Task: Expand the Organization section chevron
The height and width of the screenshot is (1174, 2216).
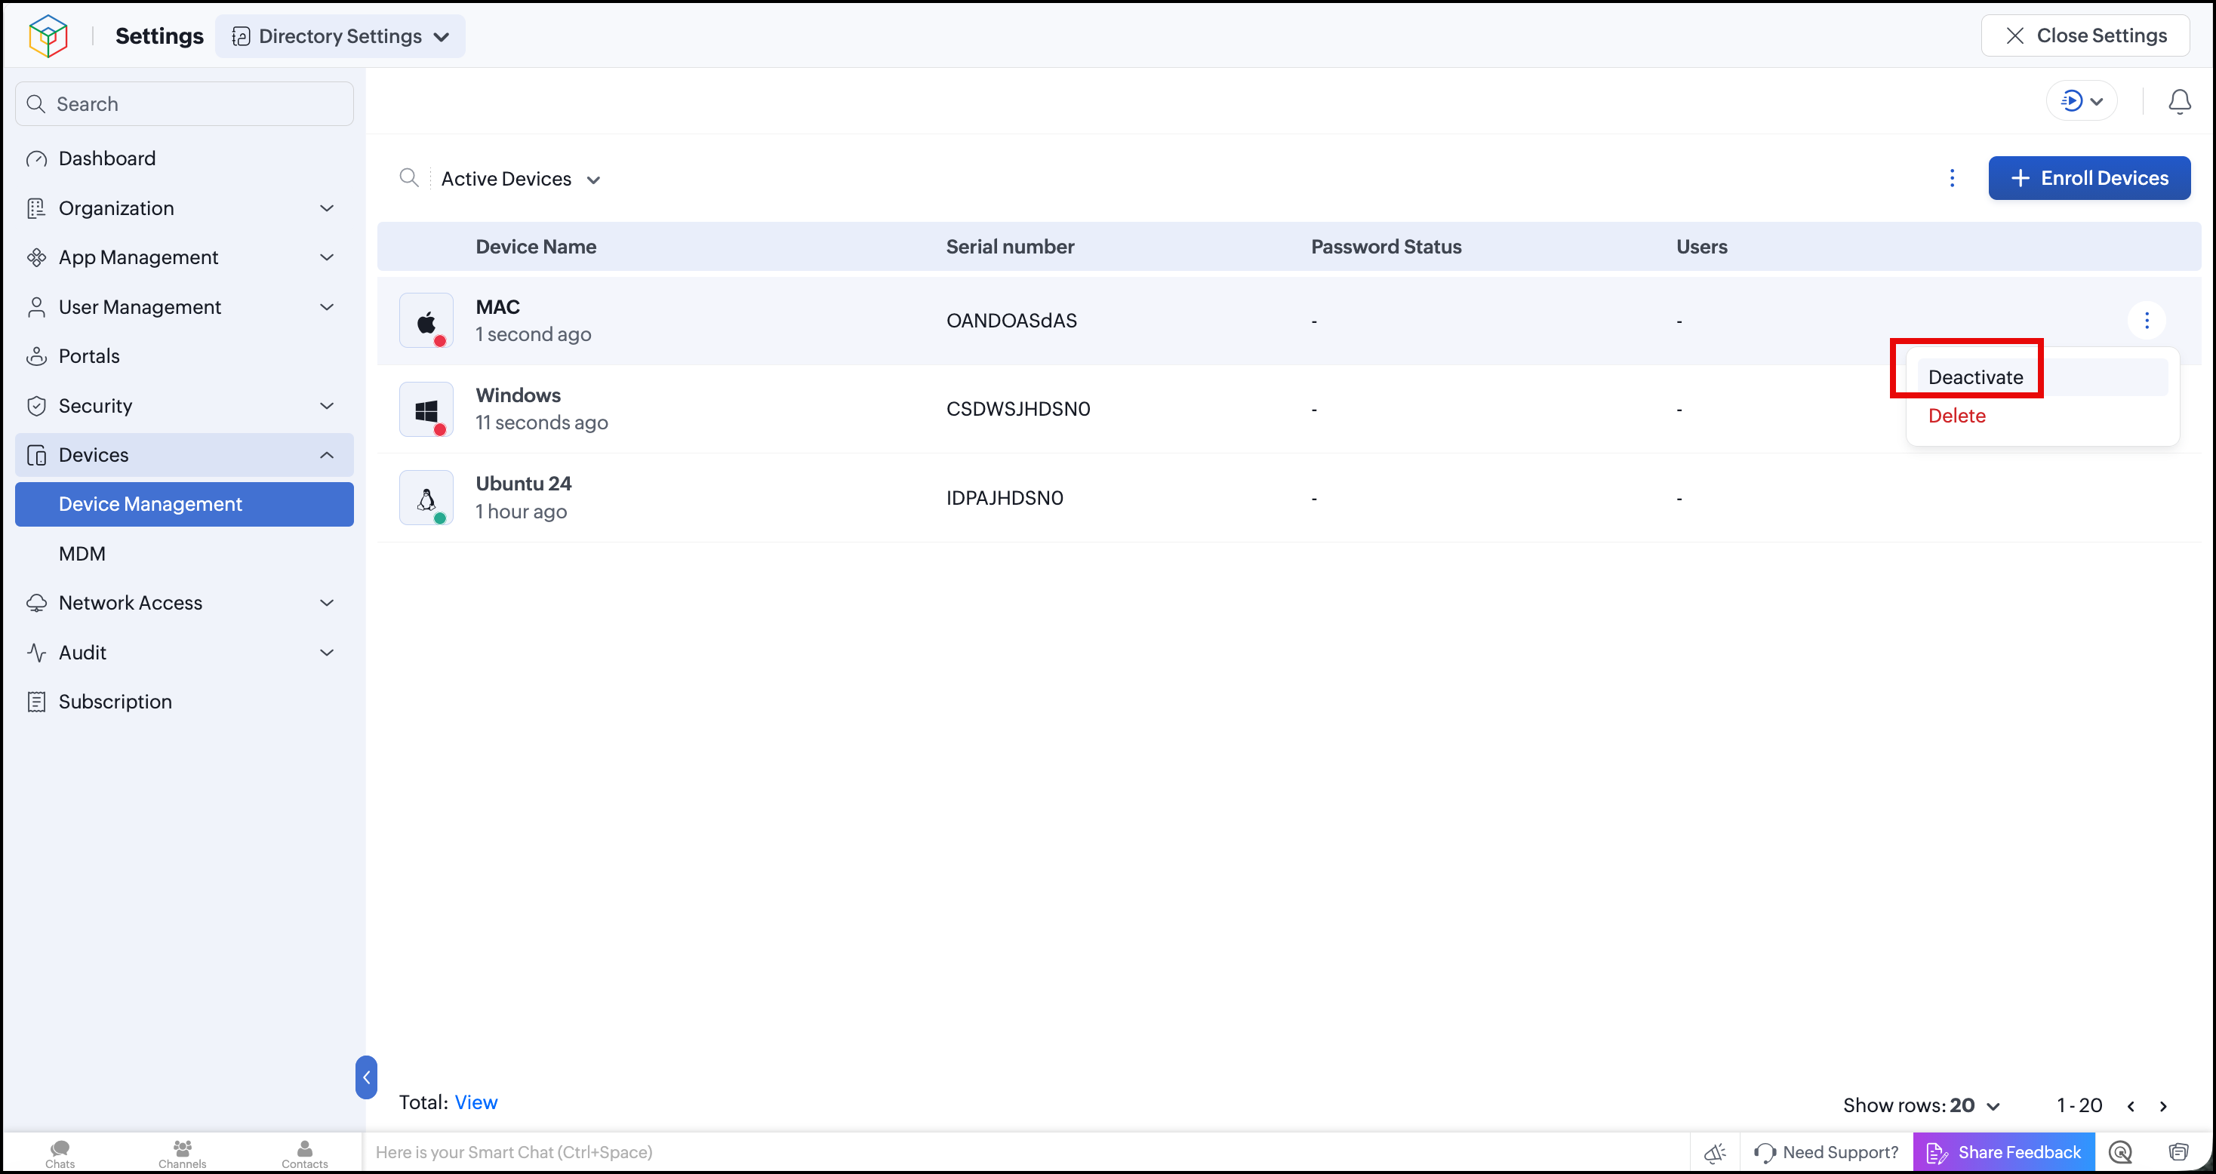Action: 327,208
